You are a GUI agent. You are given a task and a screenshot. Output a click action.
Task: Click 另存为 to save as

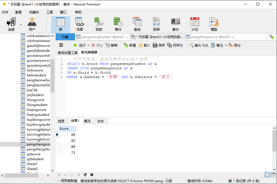point(175,45)
